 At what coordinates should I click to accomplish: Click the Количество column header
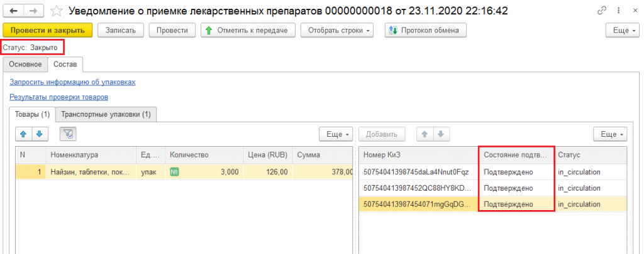tap(204, 155)
